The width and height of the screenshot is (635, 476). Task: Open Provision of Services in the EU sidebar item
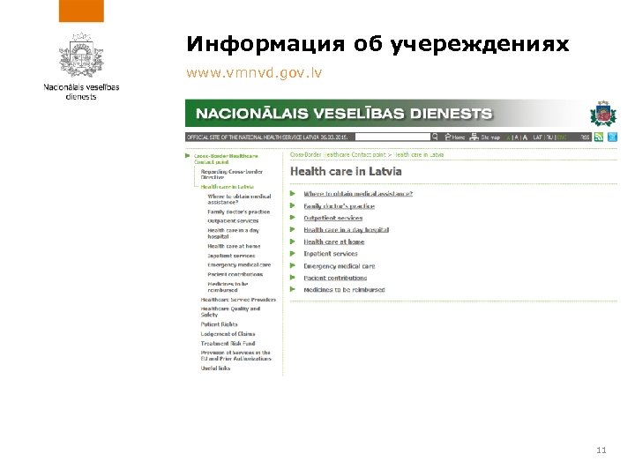pyautogui.click(x=235, y=356)
